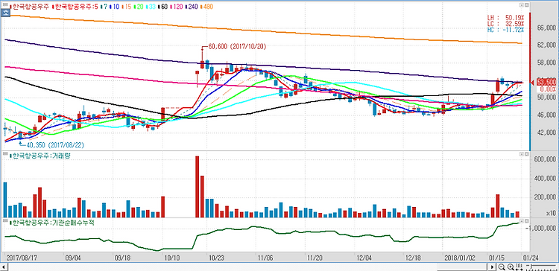
Task: Close the price chart pane
Action: [527, 6]
